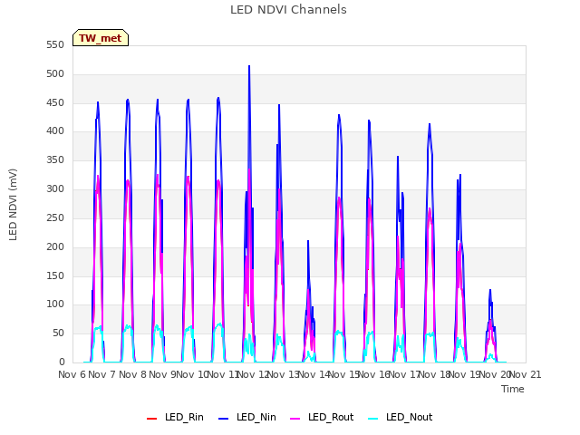Screen dimensions: 580x435
Task: Click the low blue peak on Nov 13
Action: pyautogui.click(x=308, y=242)
